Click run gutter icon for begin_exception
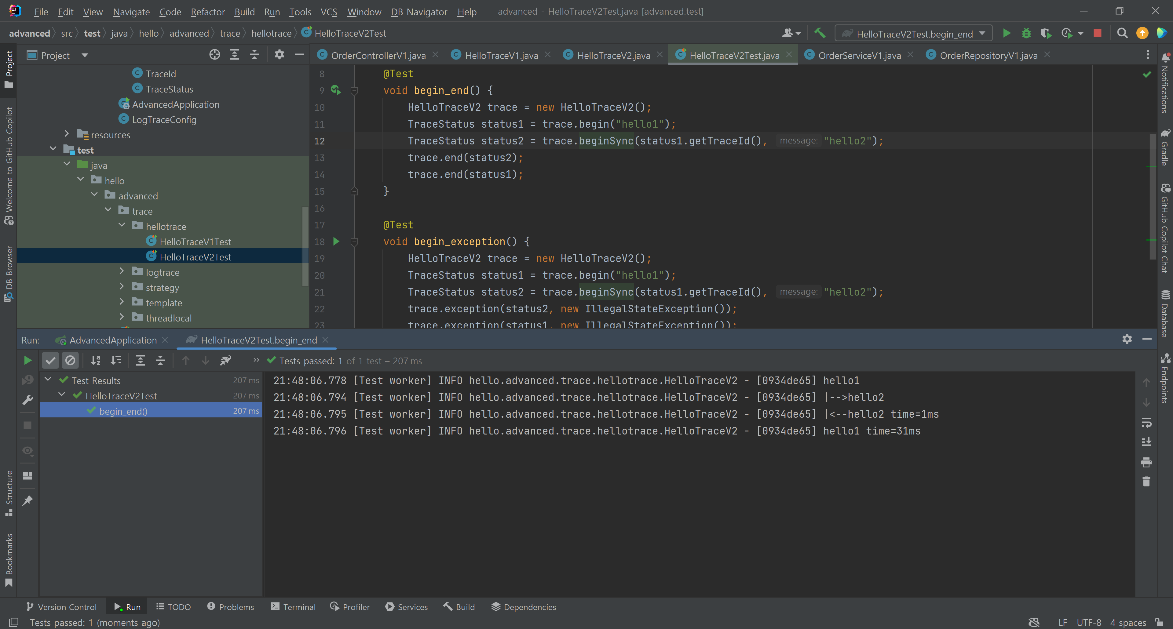 (336, 241)
